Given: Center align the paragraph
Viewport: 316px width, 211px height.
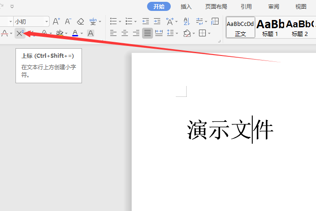Looking at the screenshot, I should coord(125,33).
